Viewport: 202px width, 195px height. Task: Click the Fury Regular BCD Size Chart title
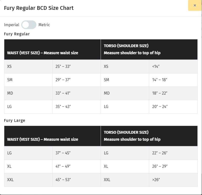click(39, 8)
